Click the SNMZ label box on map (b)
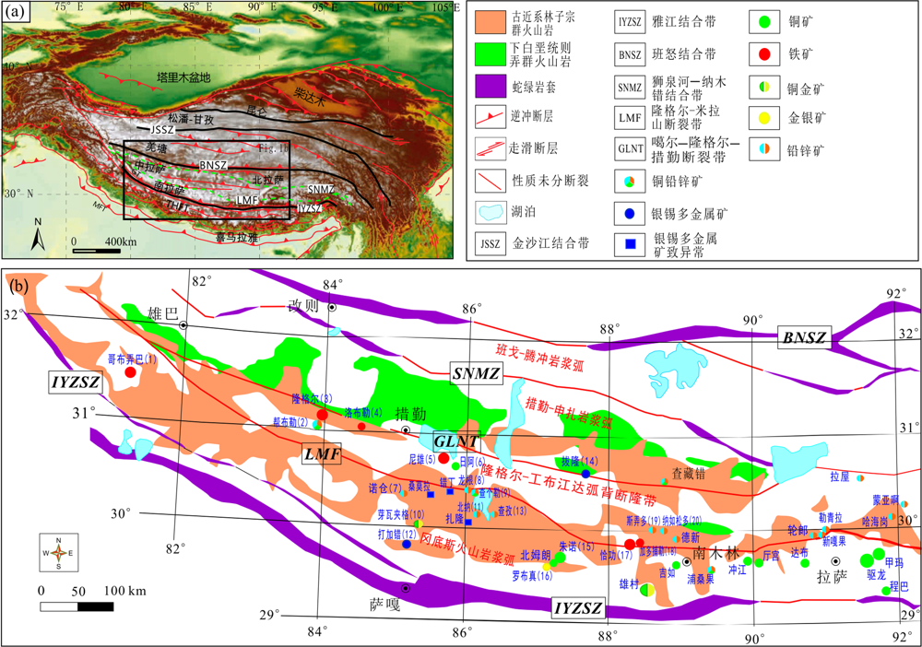922x647 pixels. [475, 373]
